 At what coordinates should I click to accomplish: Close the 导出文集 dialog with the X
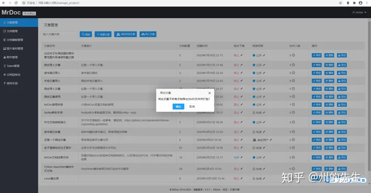point(209,93)
